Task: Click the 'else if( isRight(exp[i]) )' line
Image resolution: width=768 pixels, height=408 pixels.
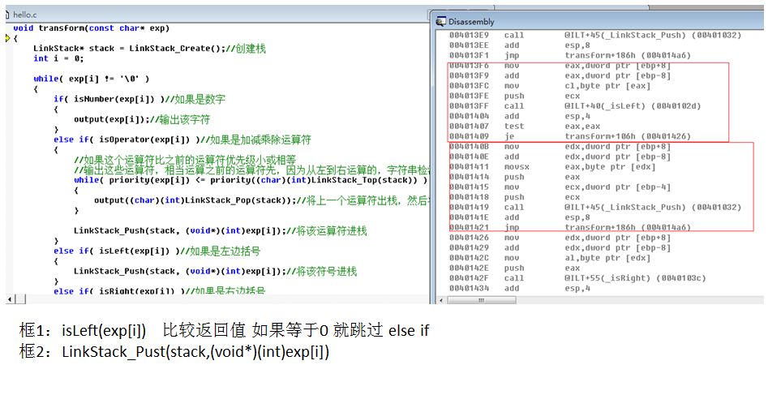Action: 159,291
